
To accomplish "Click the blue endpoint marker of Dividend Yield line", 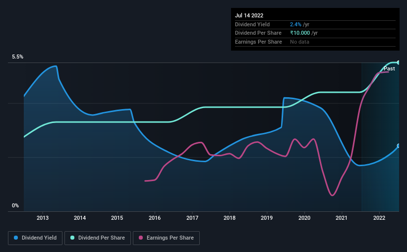I will [x=399, y=146].
